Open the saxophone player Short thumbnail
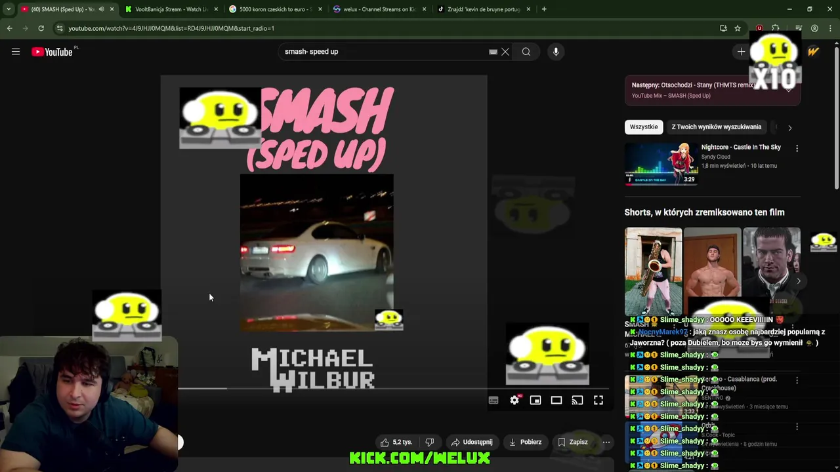The height and width of the screenshot is (472, 840). 653,271
